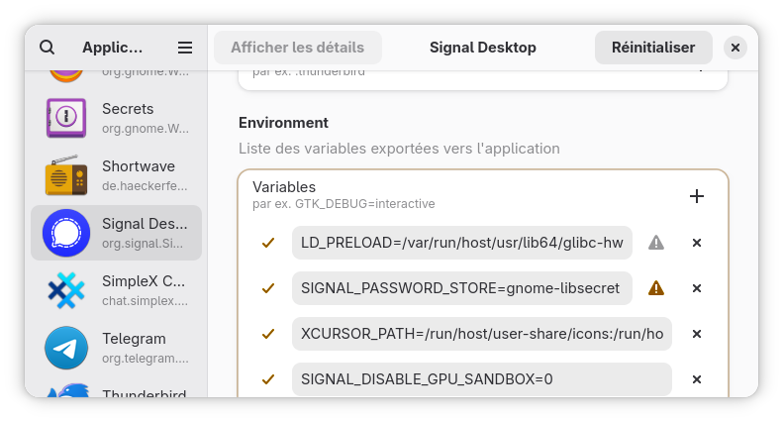Edit the SIGNAL_DISABLE_GPU_SANDBOX=0 field
This screenshot has width=783, height=422.
click(x=482, y=379)
